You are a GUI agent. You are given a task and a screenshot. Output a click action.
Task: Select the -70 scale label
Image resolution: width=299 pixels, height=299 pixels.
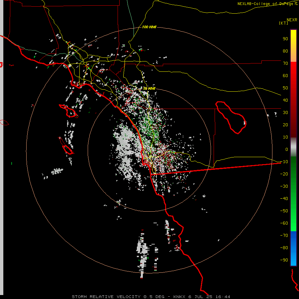[284, 236]
